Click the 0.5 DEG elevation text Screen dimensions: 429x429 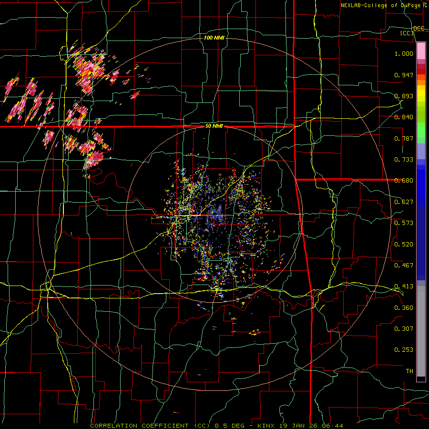click(x=229, y=426)
